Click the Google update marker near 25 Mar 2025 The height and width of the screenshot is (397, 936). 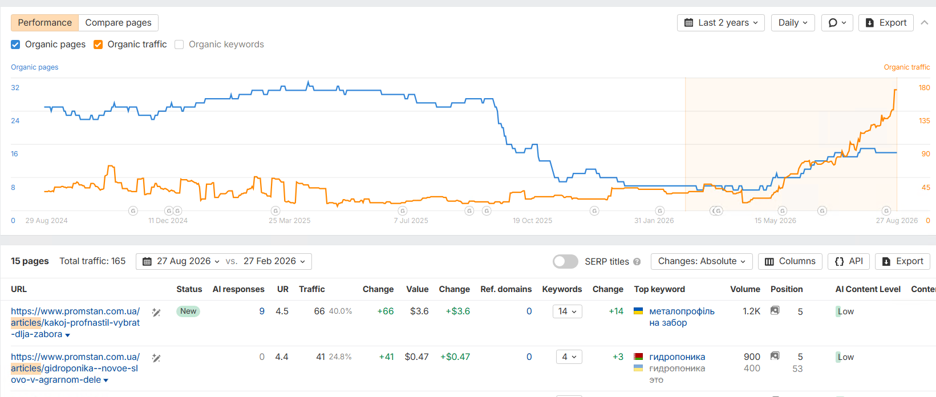[x=275, y=211]
